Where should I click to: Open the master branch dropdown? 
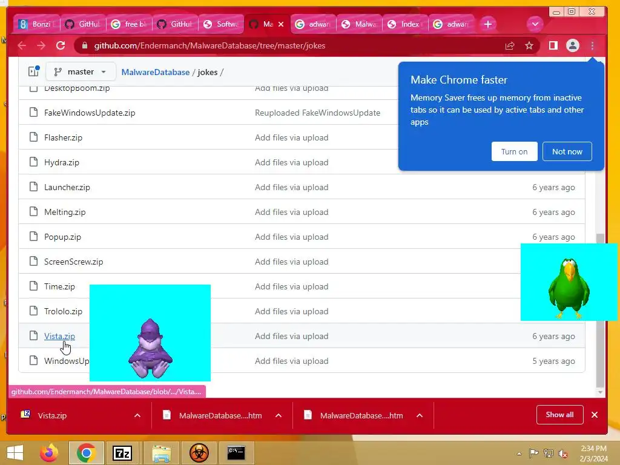81,72
